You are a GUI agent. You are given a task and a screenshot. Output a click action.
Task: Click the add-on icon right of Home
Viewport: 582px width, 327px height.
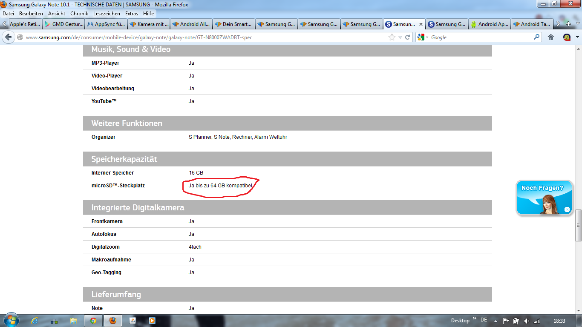tap(567, 37)
